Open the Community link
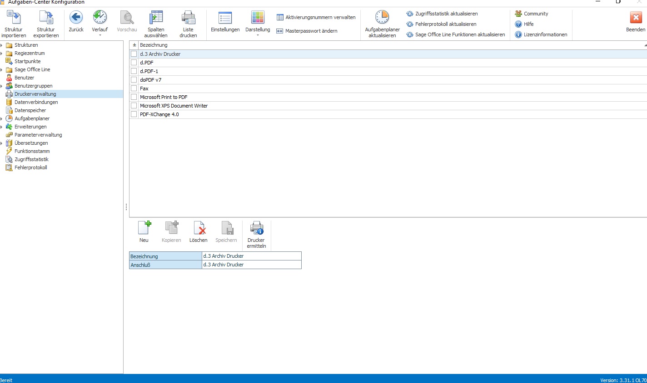Image resolution: width=647 pixels, height=383 pixels. 531,14
